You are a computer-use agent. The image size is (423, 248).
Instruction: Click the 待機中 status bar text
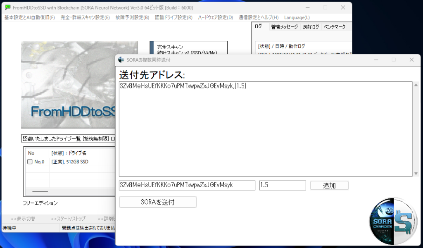tap(10, 228)
